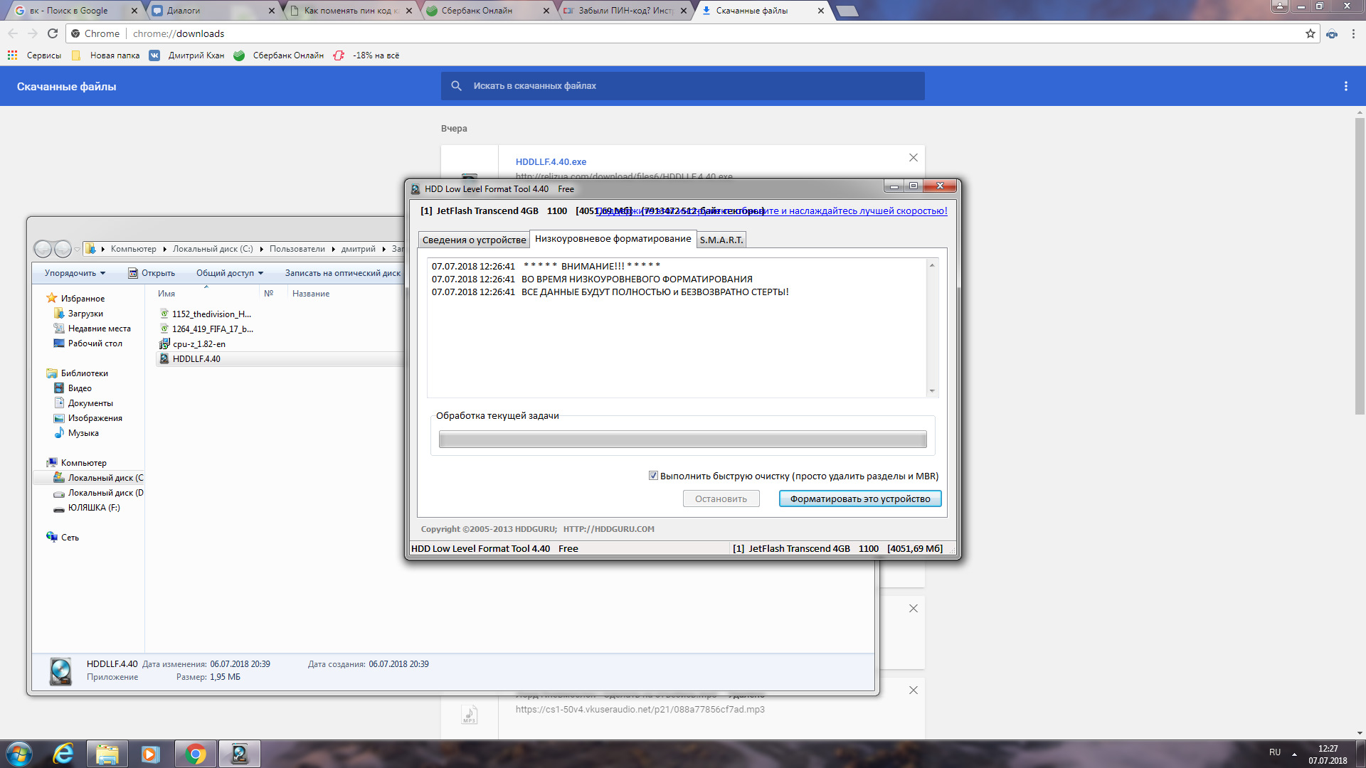This screenshot has width=1366, height=768.
Task: Click HDD Low Level Format taskbar icon
Action: pyautogui.click(x=240, y=754)
